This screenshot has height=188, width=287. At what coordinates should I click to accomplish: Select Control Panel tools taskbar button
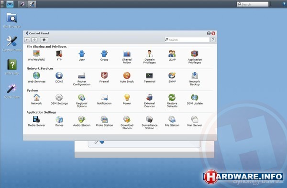[32, 4]
